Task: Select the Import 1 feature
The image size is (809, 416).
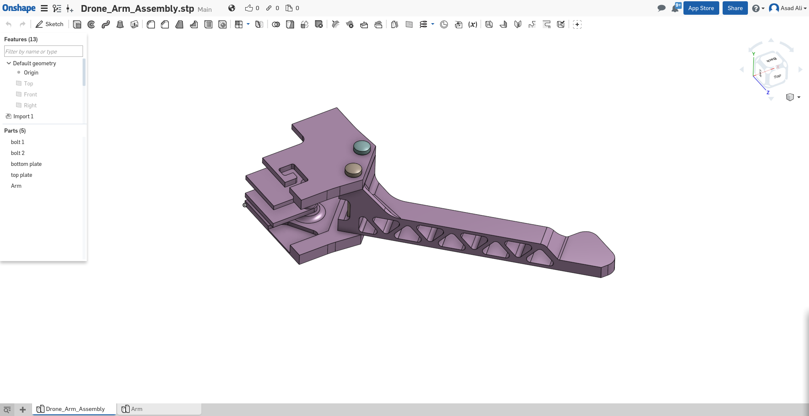Action: point(23,116)
